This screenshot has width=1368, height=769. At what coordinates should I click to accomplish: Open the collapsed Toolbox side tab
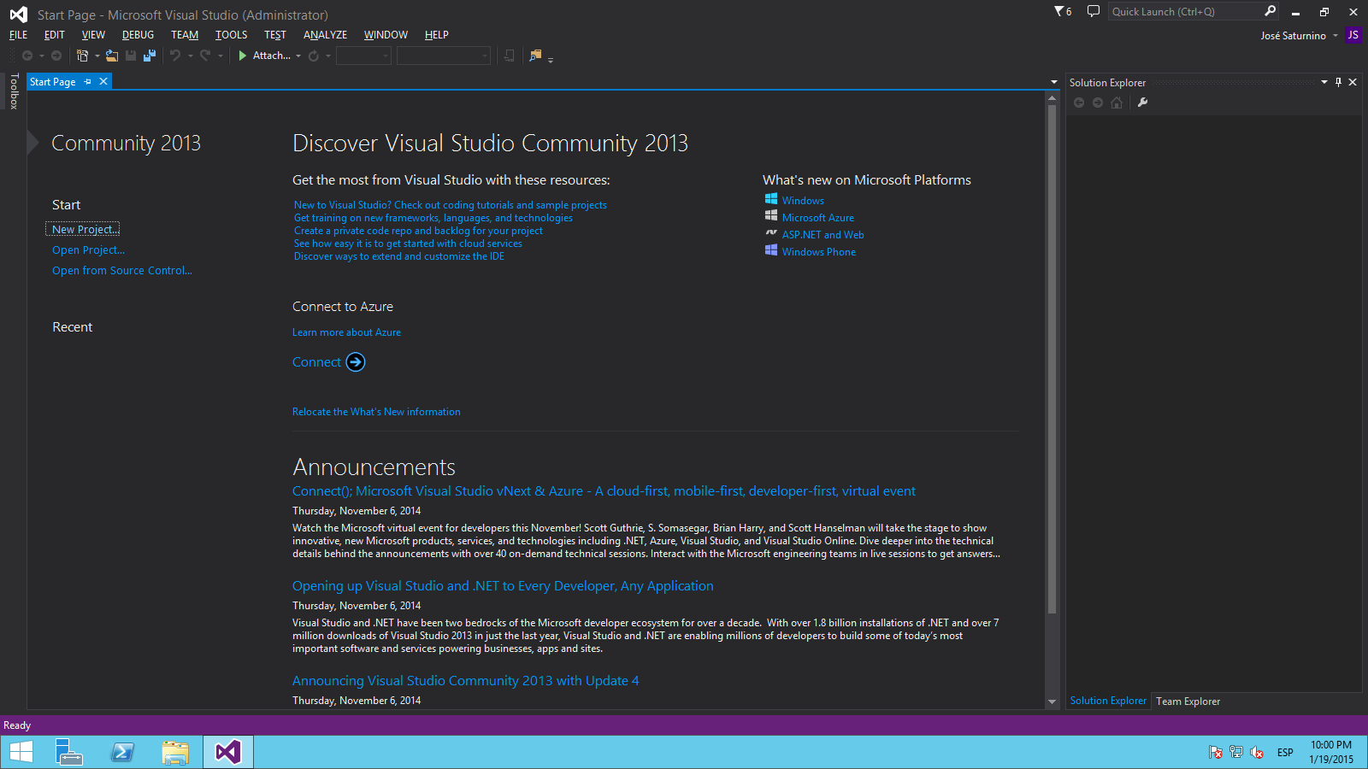point(14,91)
